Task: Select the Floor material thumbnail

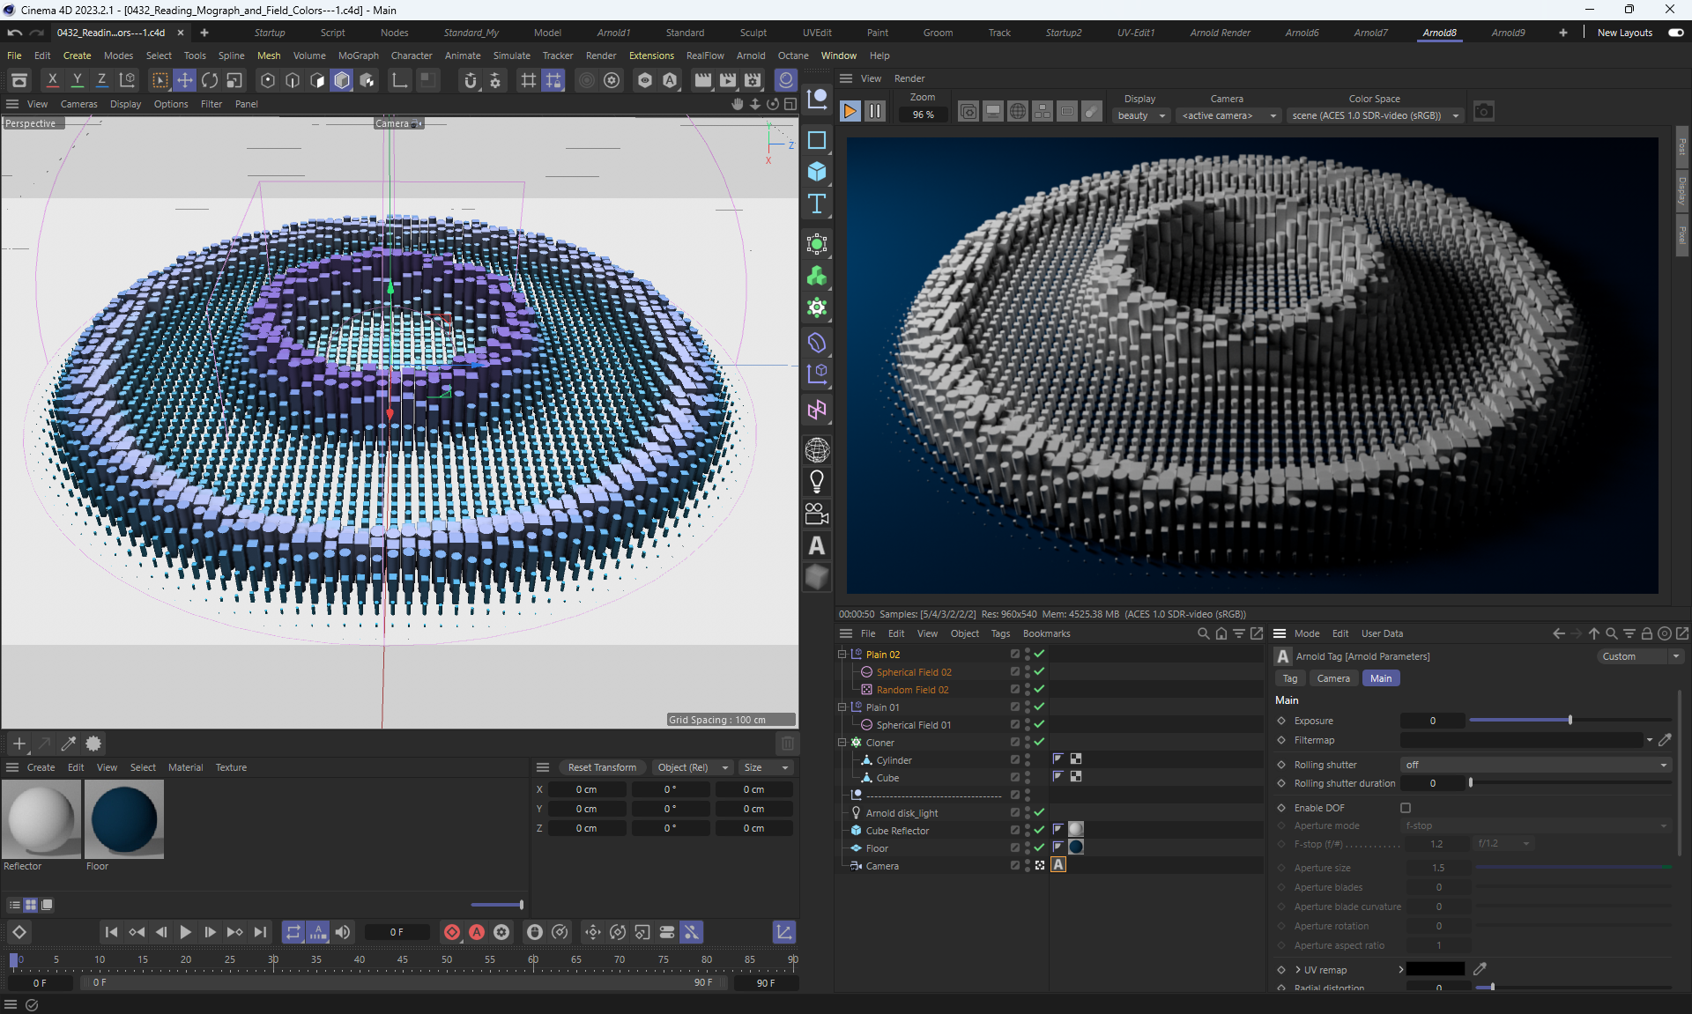Action: pos(124,819)
